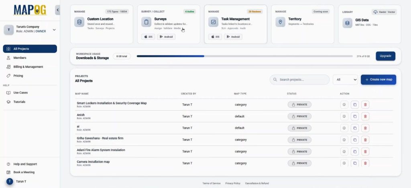Toggle PRIVATE status for the ai project

click(299, 128)
